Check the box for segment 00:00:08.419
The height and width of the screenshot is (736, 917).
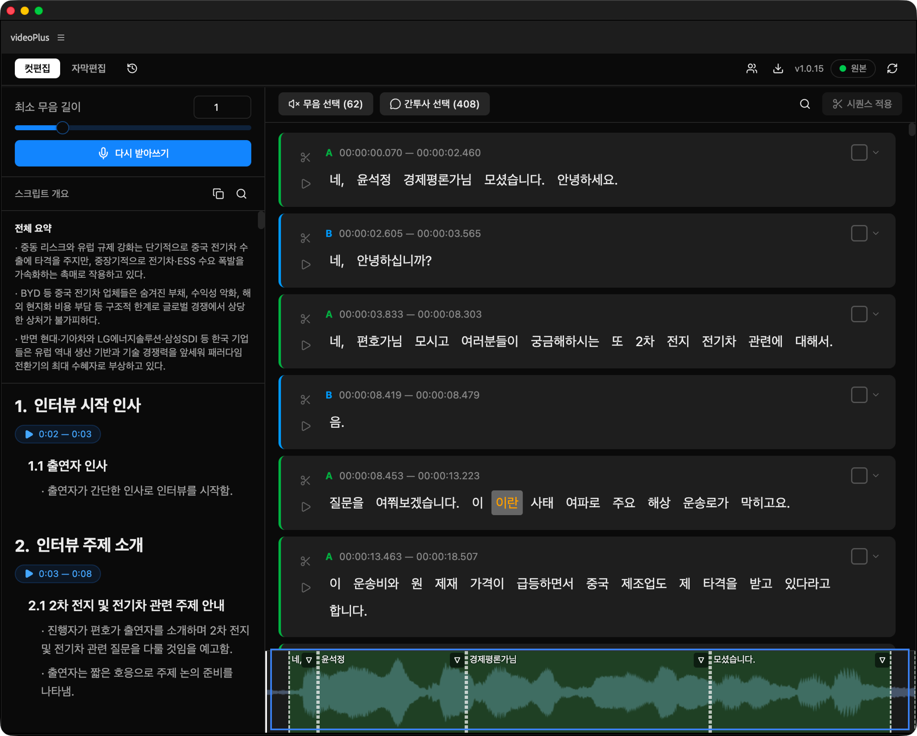pos(859,395)
